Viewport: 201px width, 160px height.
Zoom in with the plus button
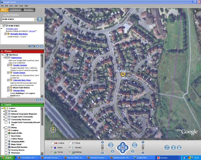[103, 142]
